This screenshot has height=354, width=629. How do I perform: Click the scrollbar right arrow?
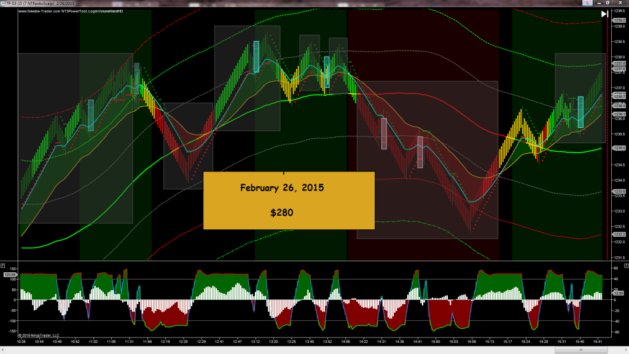pyautogui.click(x=626, y=350)
